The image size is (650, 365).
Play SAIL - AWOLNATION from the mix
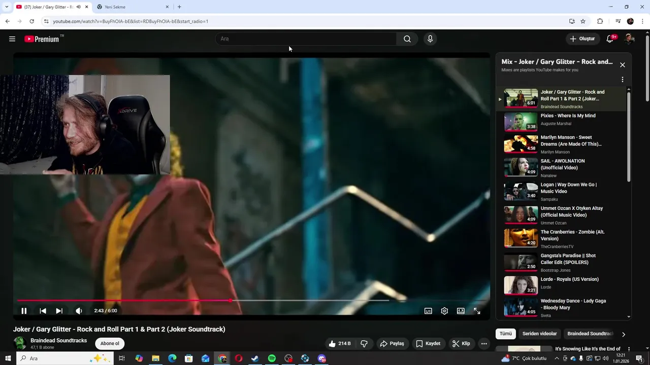561,168
